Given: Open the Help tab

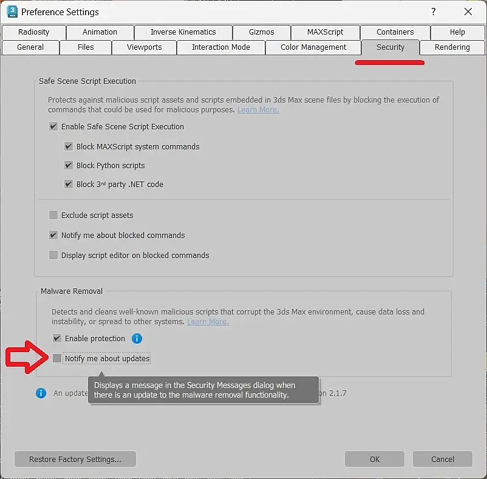Looking at the screenshot, I should tap(457, 32).
